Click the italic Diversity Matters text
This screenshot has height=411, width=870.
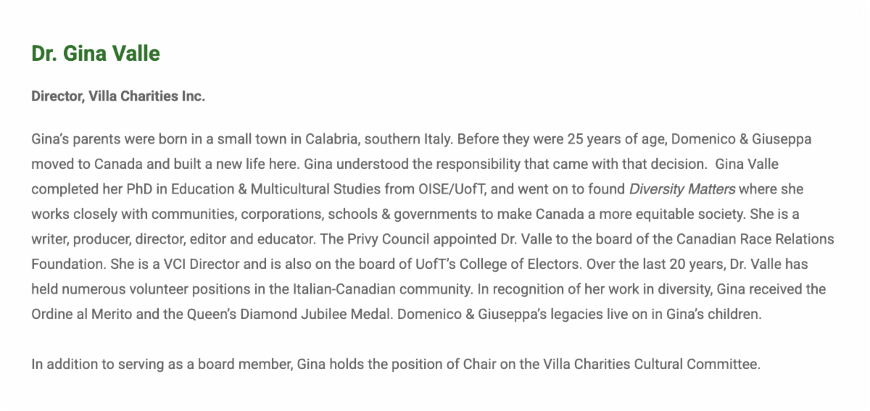tap(682, 189)
